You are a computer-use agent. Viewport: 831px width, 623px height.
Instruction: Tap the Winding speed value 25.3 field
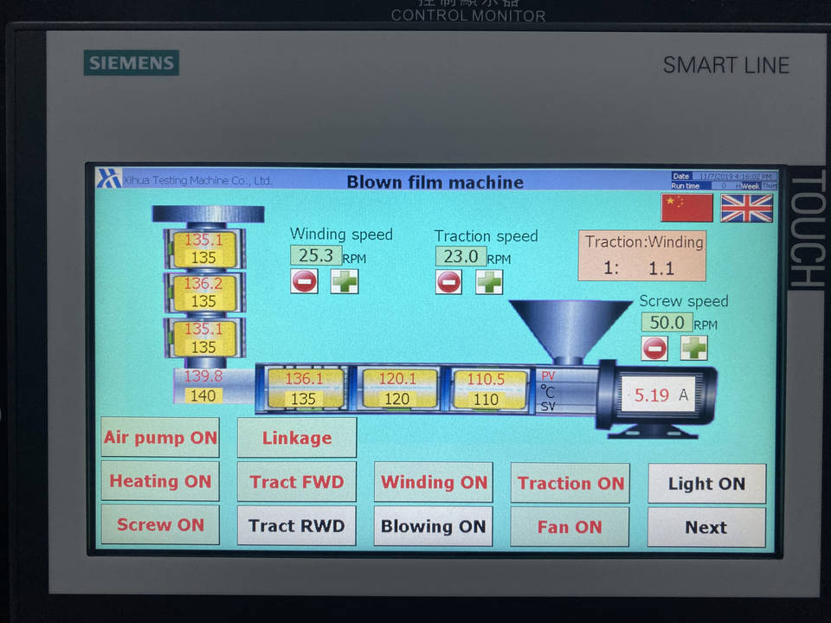coord(315,255)
